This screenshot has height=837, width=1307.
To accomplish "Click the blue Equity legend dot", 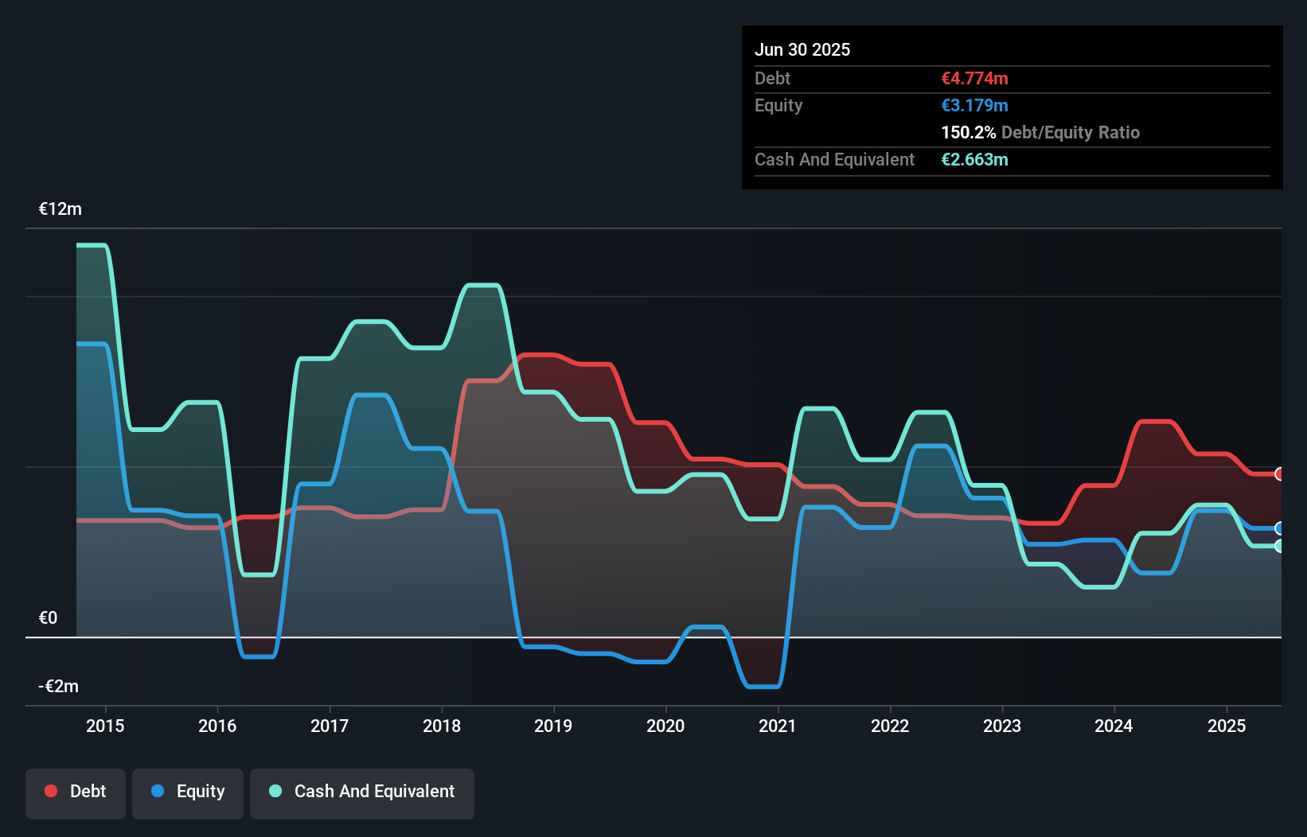I will tap(157, 791).
